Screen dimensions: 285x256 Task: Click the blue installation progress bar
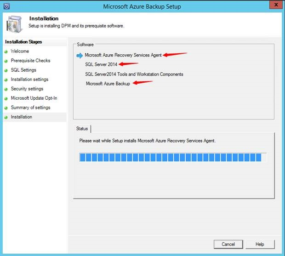coord(170,158)
